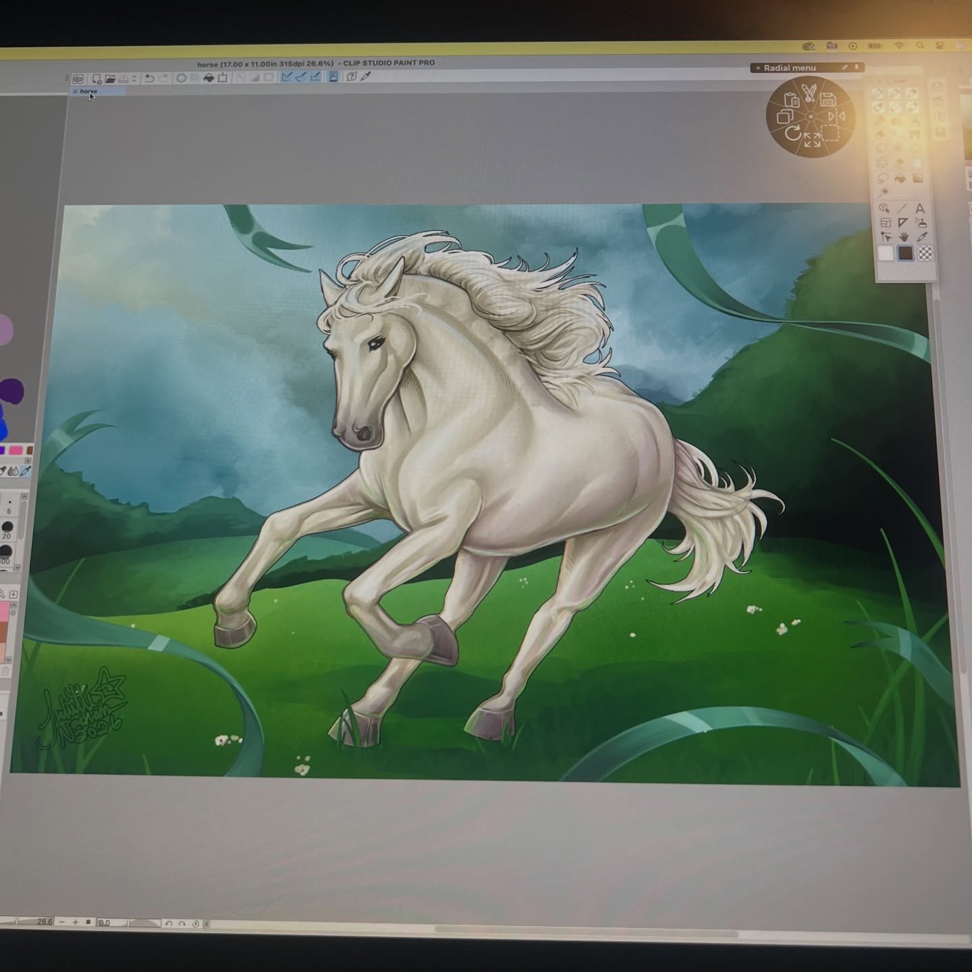Screen dimensions: 972x972
Task: Select the transparent color swatch
Action: (925, 253)
